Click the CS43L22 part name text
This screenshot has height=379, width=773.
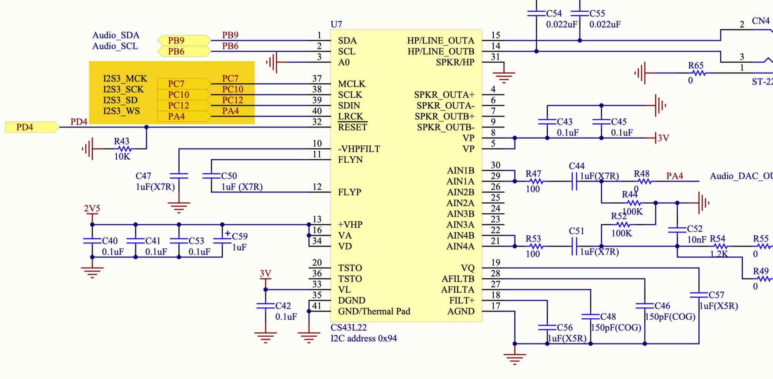(x=348, y=328)
